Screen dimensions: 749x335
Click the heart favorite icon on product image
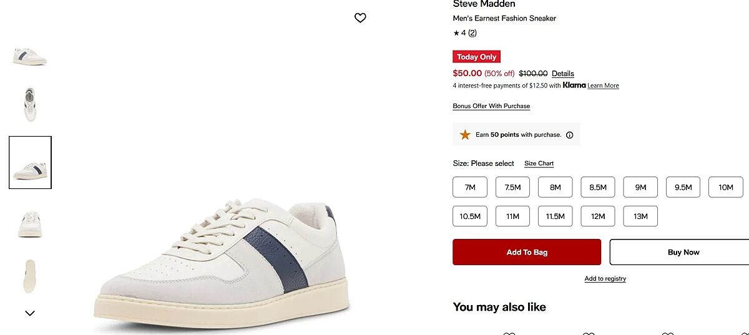[360, 18]
